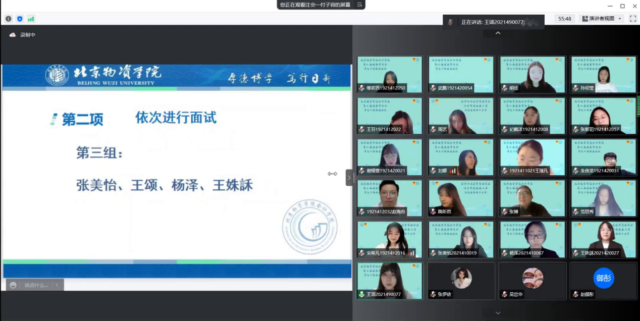Click the cloud recording icon
The image size is (640, 321).
click(13, 35)
